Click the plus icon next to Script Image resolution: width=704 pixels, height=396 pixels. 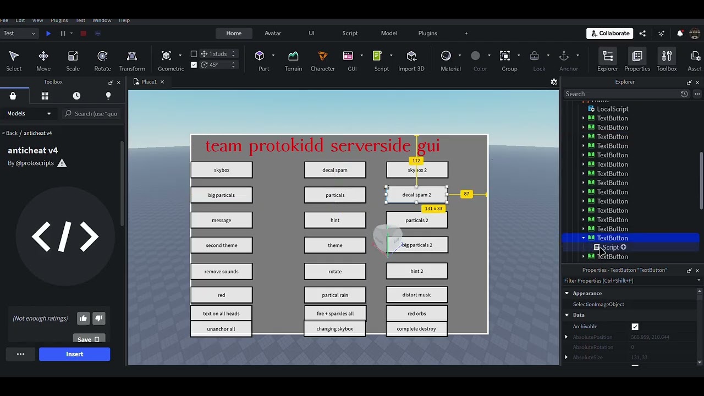[623, 248]
